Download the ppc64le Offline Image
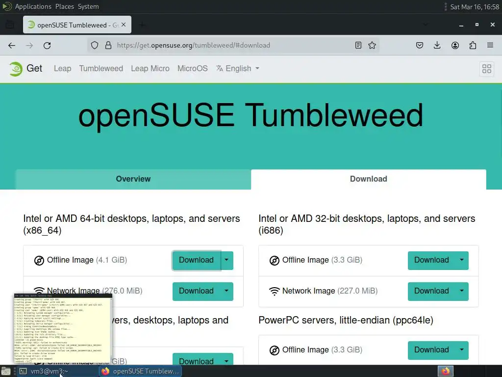502x377 pixels. click(431, 350)
